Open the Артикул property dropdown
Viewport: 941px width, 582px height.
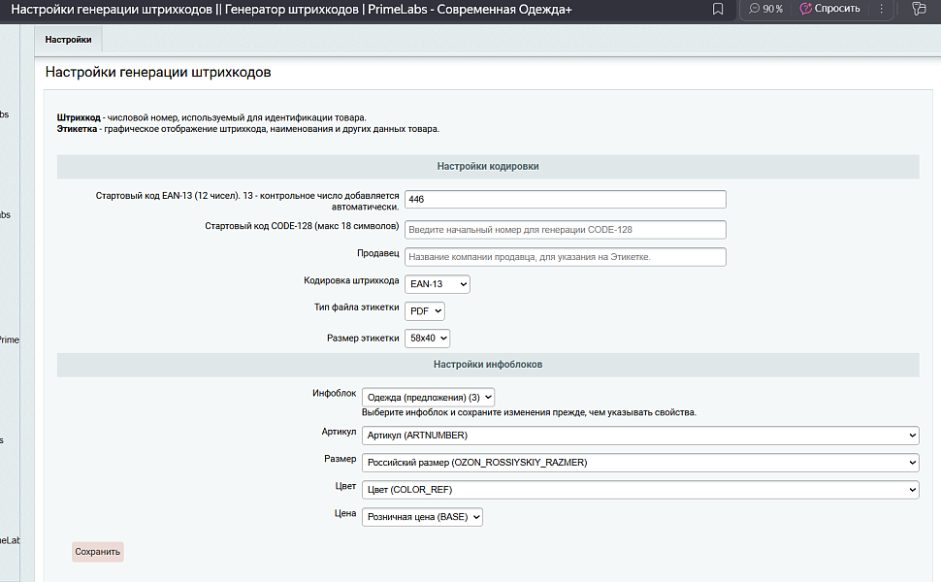click(639, 436)
